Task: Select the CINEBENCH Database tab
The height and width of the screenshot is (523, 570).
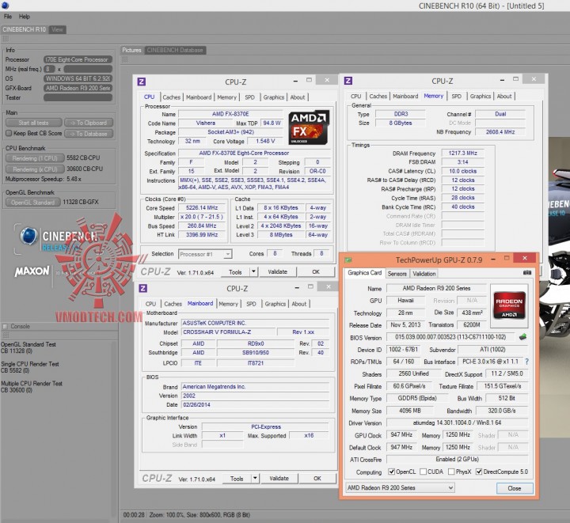Action: (x=175, y=50)
